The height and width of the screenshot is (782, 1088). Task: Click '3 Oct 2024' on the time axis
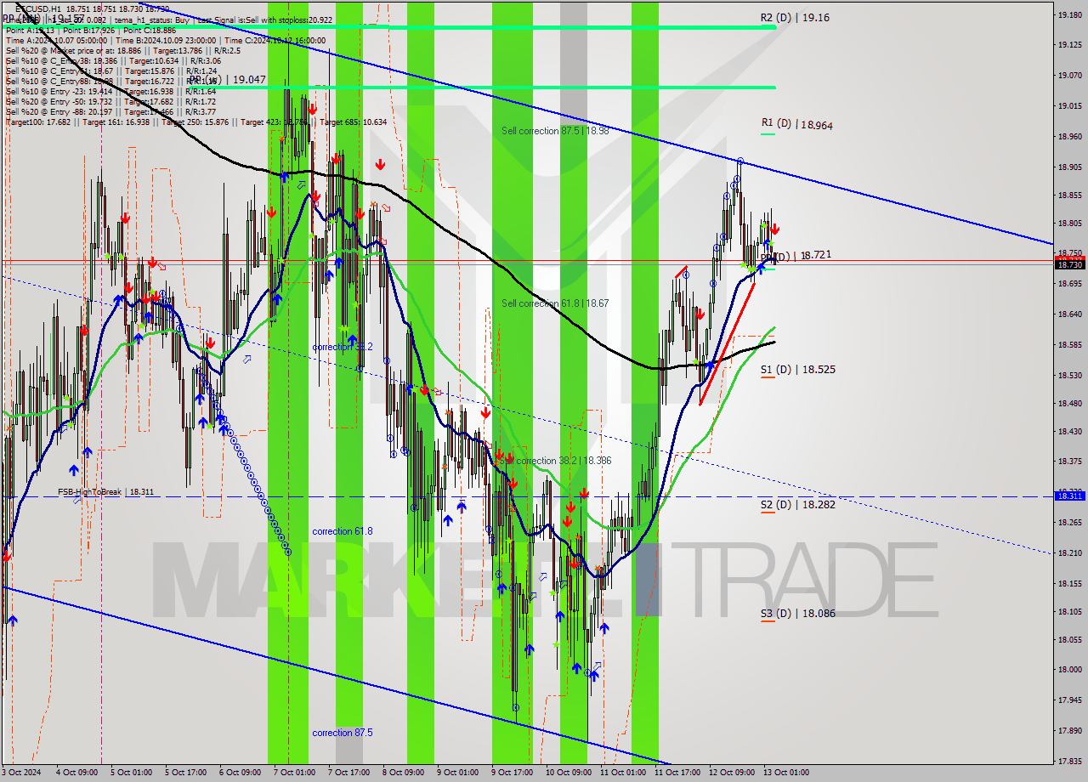(x=21, y=773)
